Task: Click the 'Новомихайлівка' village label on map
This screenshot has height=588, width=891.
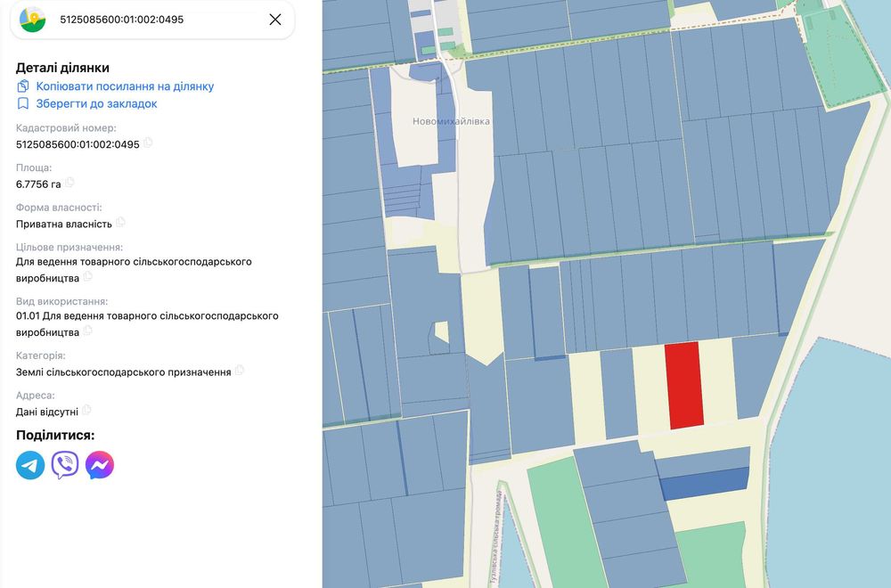Action: coord(451,121)
